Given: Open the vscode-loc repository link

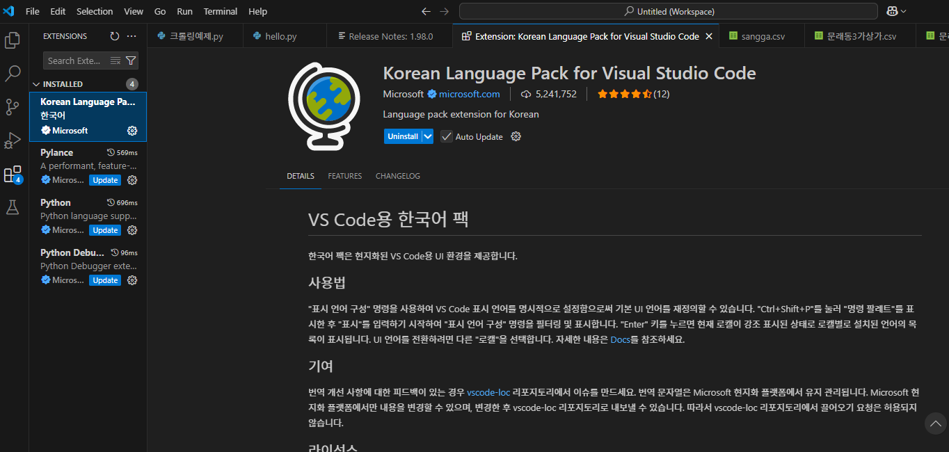Looking at the screenshot, I should pyautogui.click(x=488, y=392).
